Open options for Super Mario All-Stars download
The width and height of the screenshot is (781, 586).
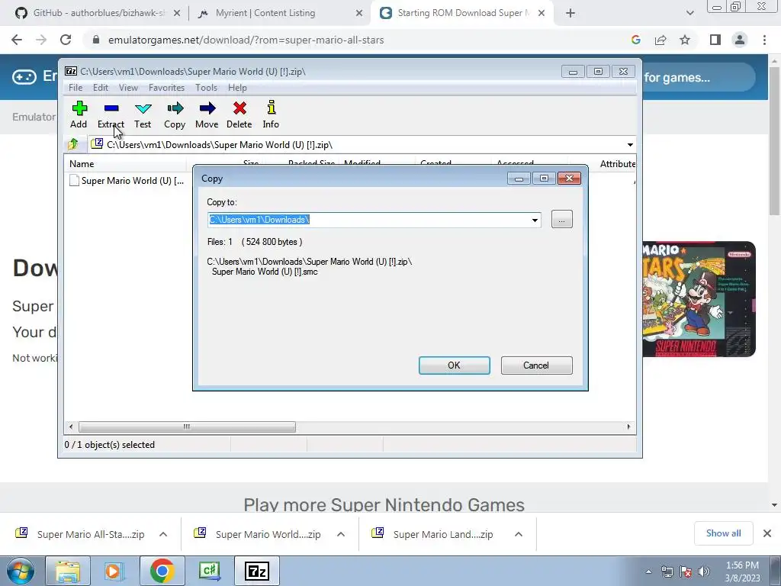pos(163,534)
